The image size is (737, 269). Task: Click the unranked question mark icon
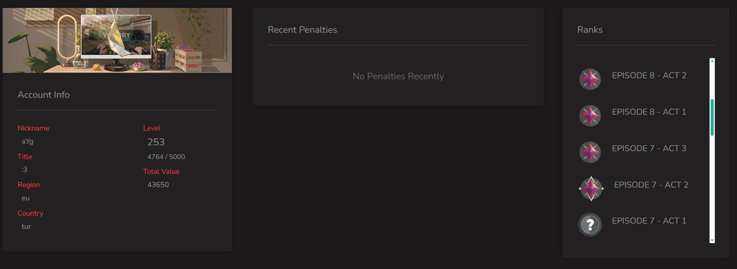click(x=590, y=225)
